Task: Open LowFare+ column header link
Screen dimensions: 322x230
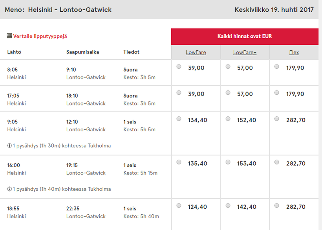Action: [245, 52]
